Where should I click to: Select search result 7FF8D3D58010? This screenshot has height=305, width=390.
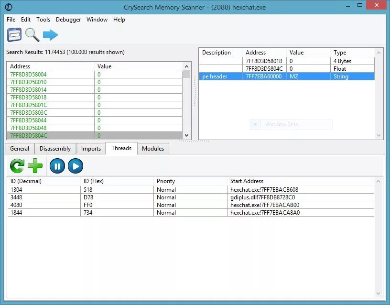pos(95,82)
